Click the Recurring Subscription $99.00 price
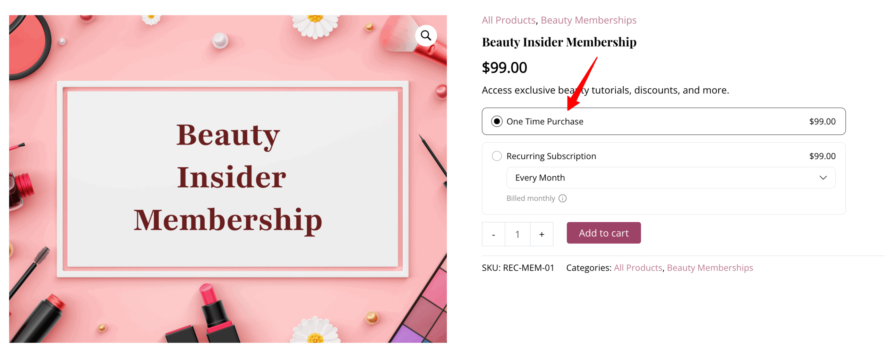 coord(822,156)
